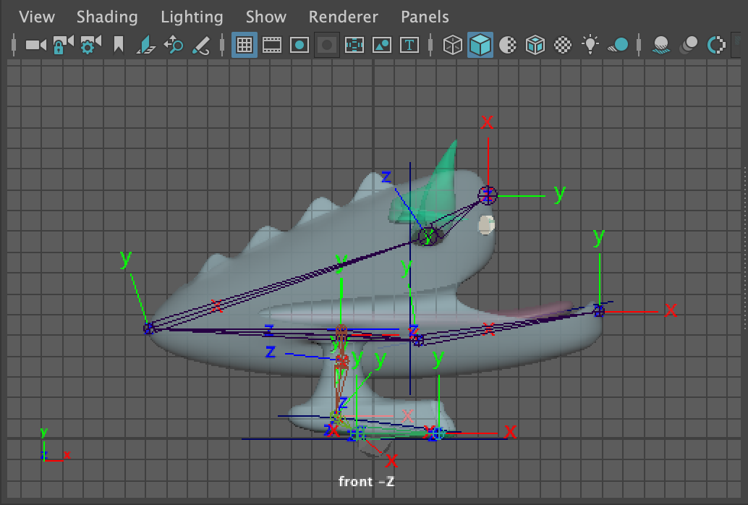The width and height of the screenshot is (748, 505).
Task: Toggle the viewport Grid button
Action: point(245,46)
